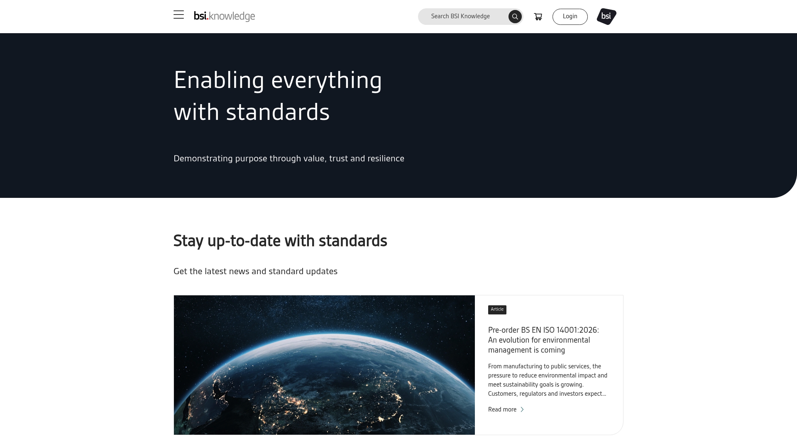Follow the Read more link
Viewport: 797px width, 448px height.
pos(501,409)
